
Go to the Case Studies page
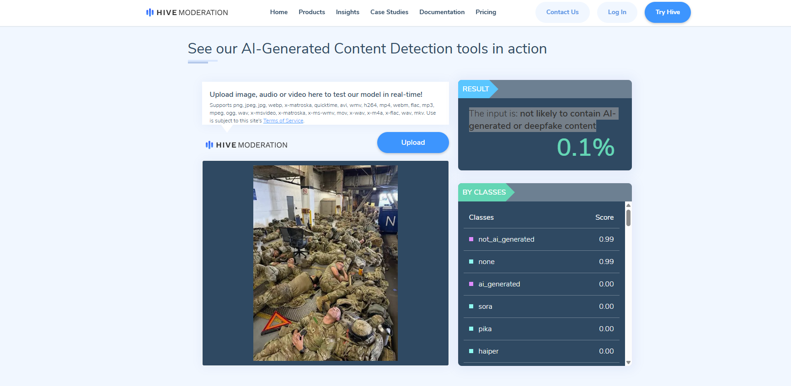[x=389, y=12]
